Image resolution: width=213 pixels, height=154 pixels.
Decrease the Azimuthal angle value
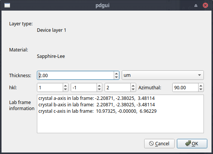[x=201, y=89]
